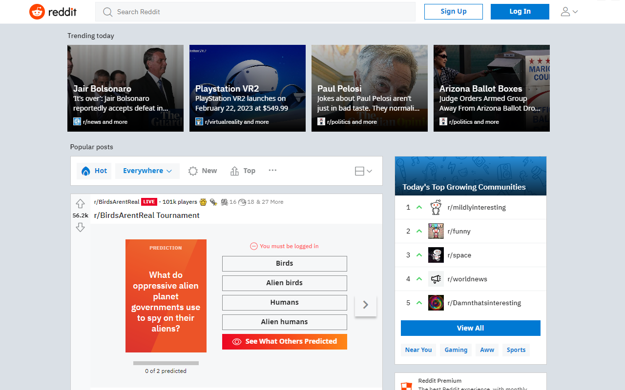The height and width of the screenshot is (390, 625).
Task: Click the magnifier icon in the search bar
Action: [x=107, y=12]
